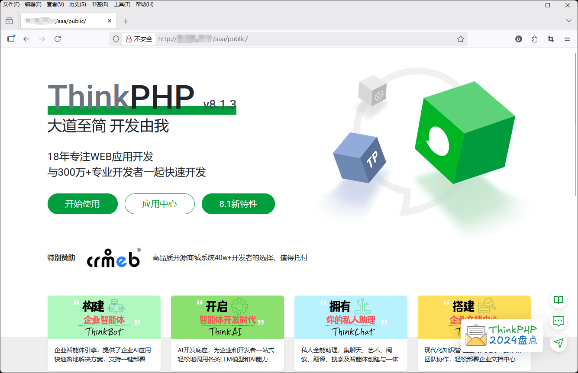578x373 pixels.
Task: Click the 与300万+专业开发者 text line
Action: pos(126,172)
